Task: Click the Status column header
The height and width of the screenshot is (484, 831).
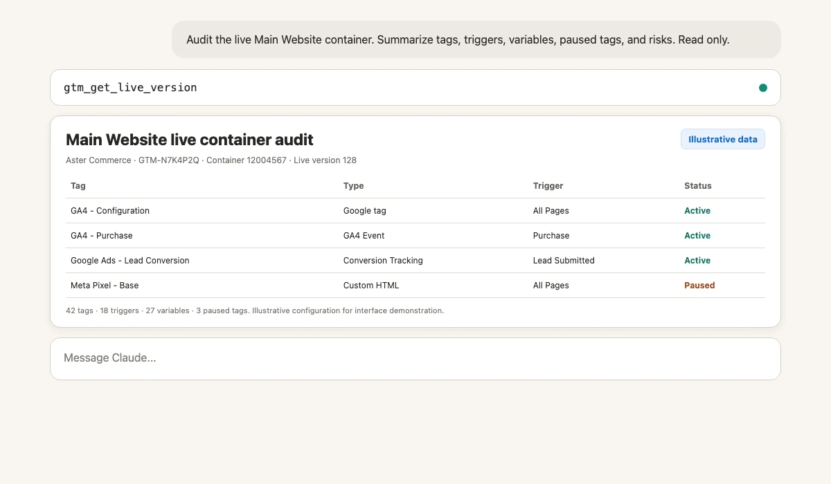Action: pos(698,186)
